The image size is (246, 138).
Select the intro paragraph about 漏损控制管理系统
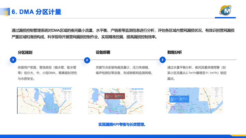point(123,34)
